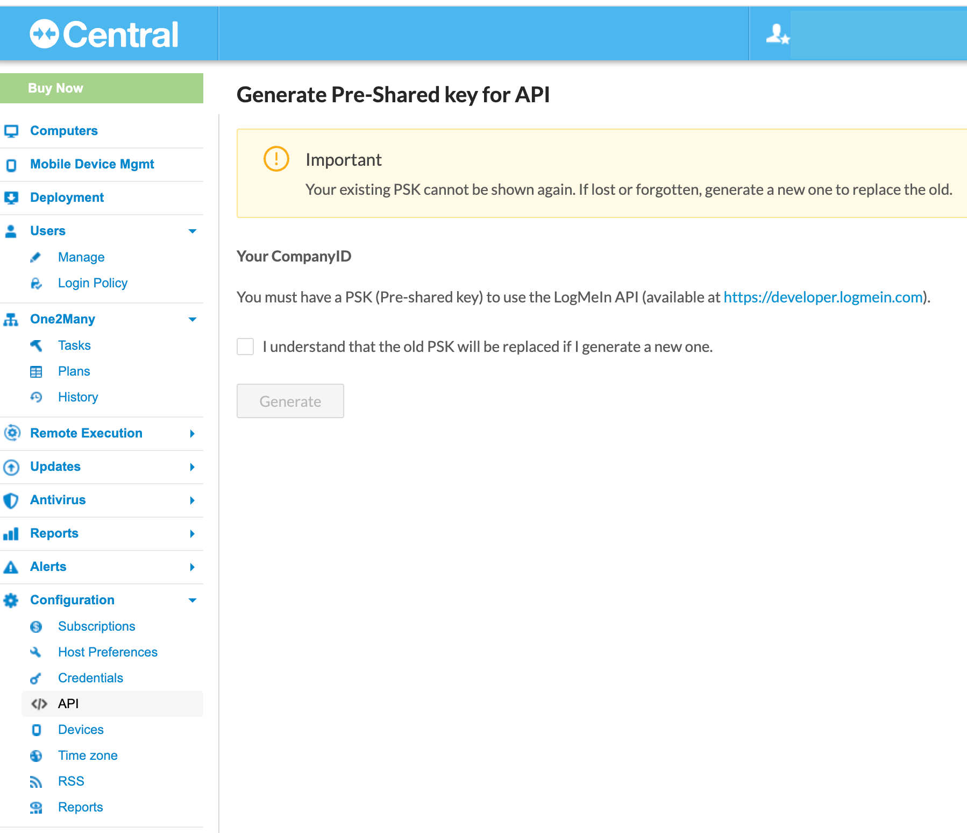Click the Devices phone icon
This screenshot has width=967, height=833.
pos(36,730)
